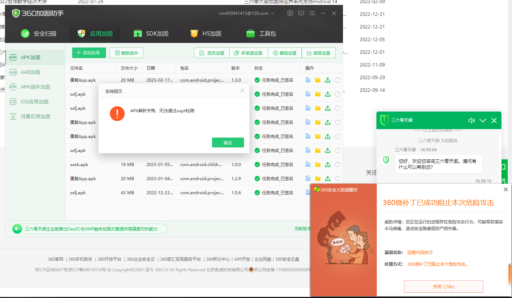Select iOS应用加固 in the sidebar
This screenshot has width=512, height=298.
35,102
